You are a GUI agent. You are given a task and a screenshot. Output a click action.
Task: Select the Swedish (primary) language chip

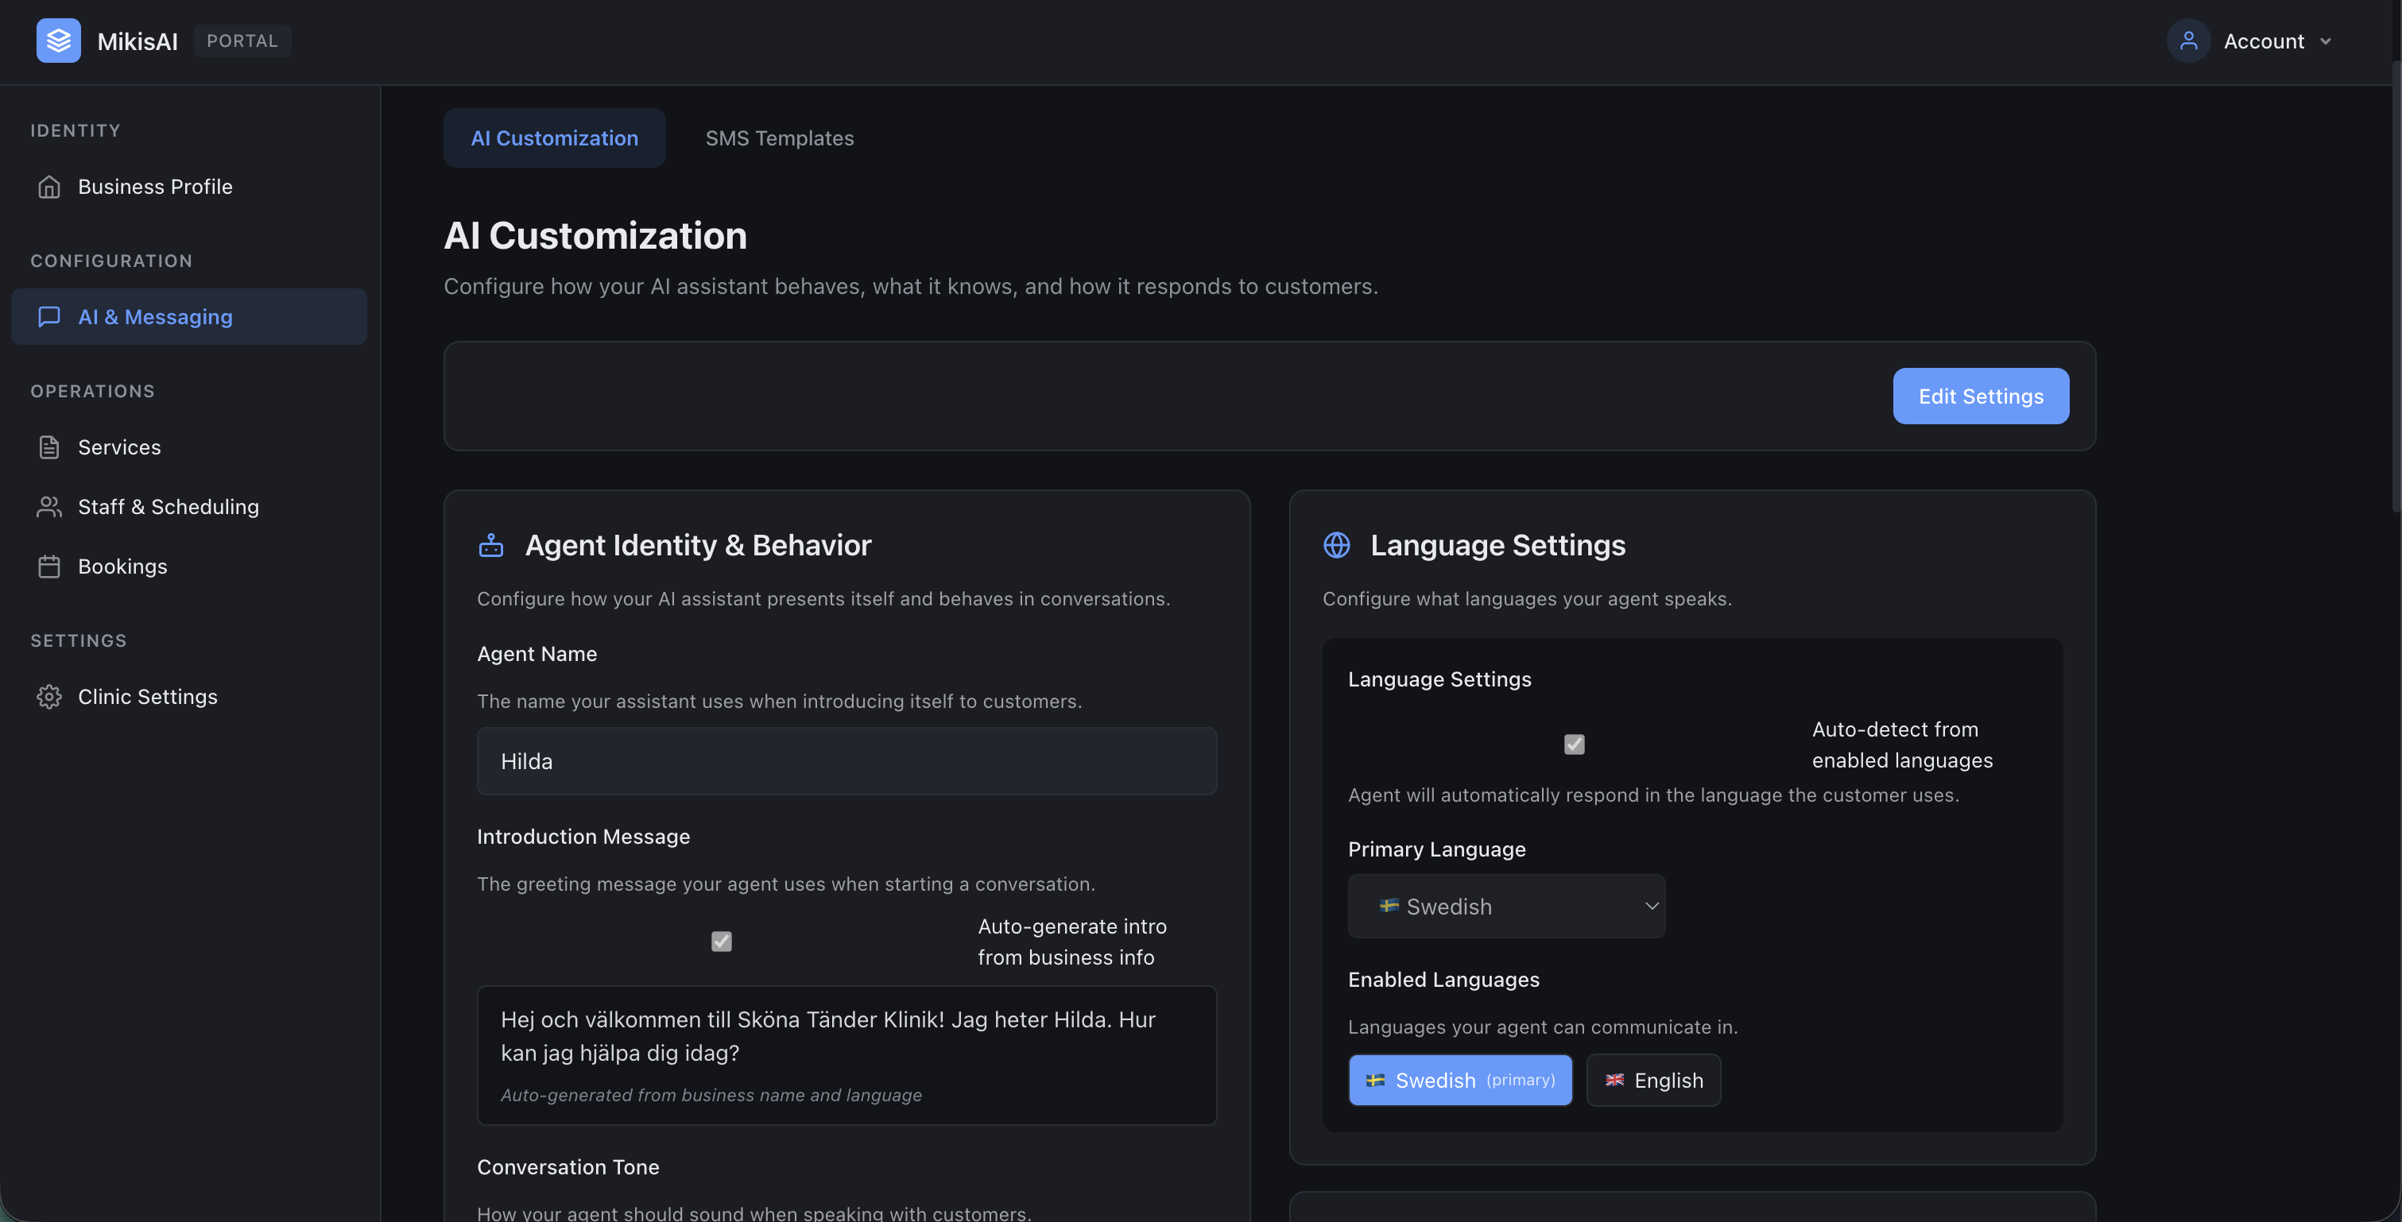1460,1081
